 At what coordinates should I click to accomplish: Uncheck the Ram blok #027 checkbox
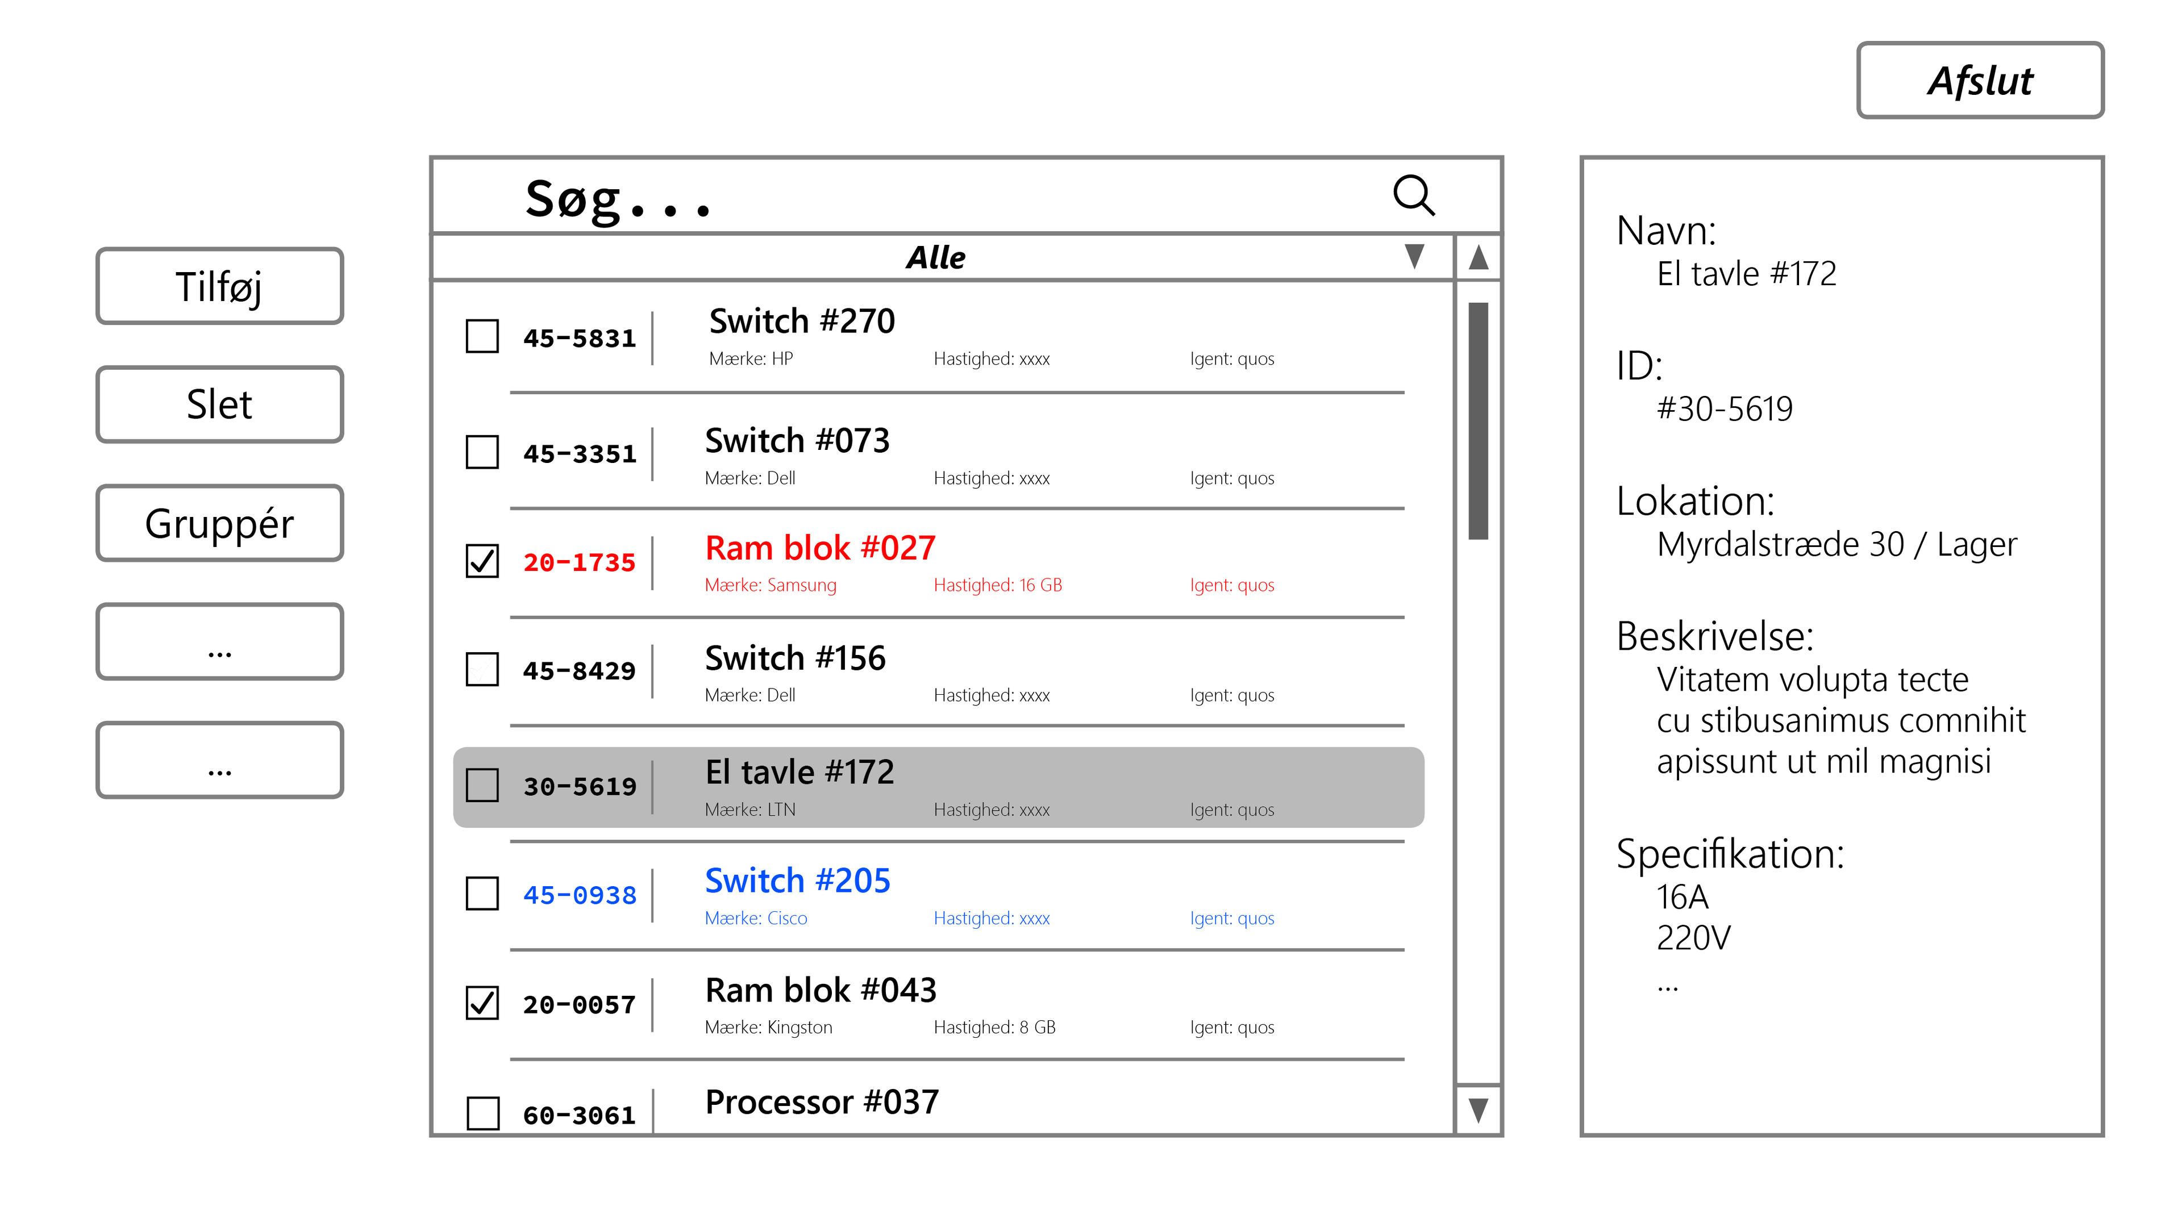[x=482, y=561]
